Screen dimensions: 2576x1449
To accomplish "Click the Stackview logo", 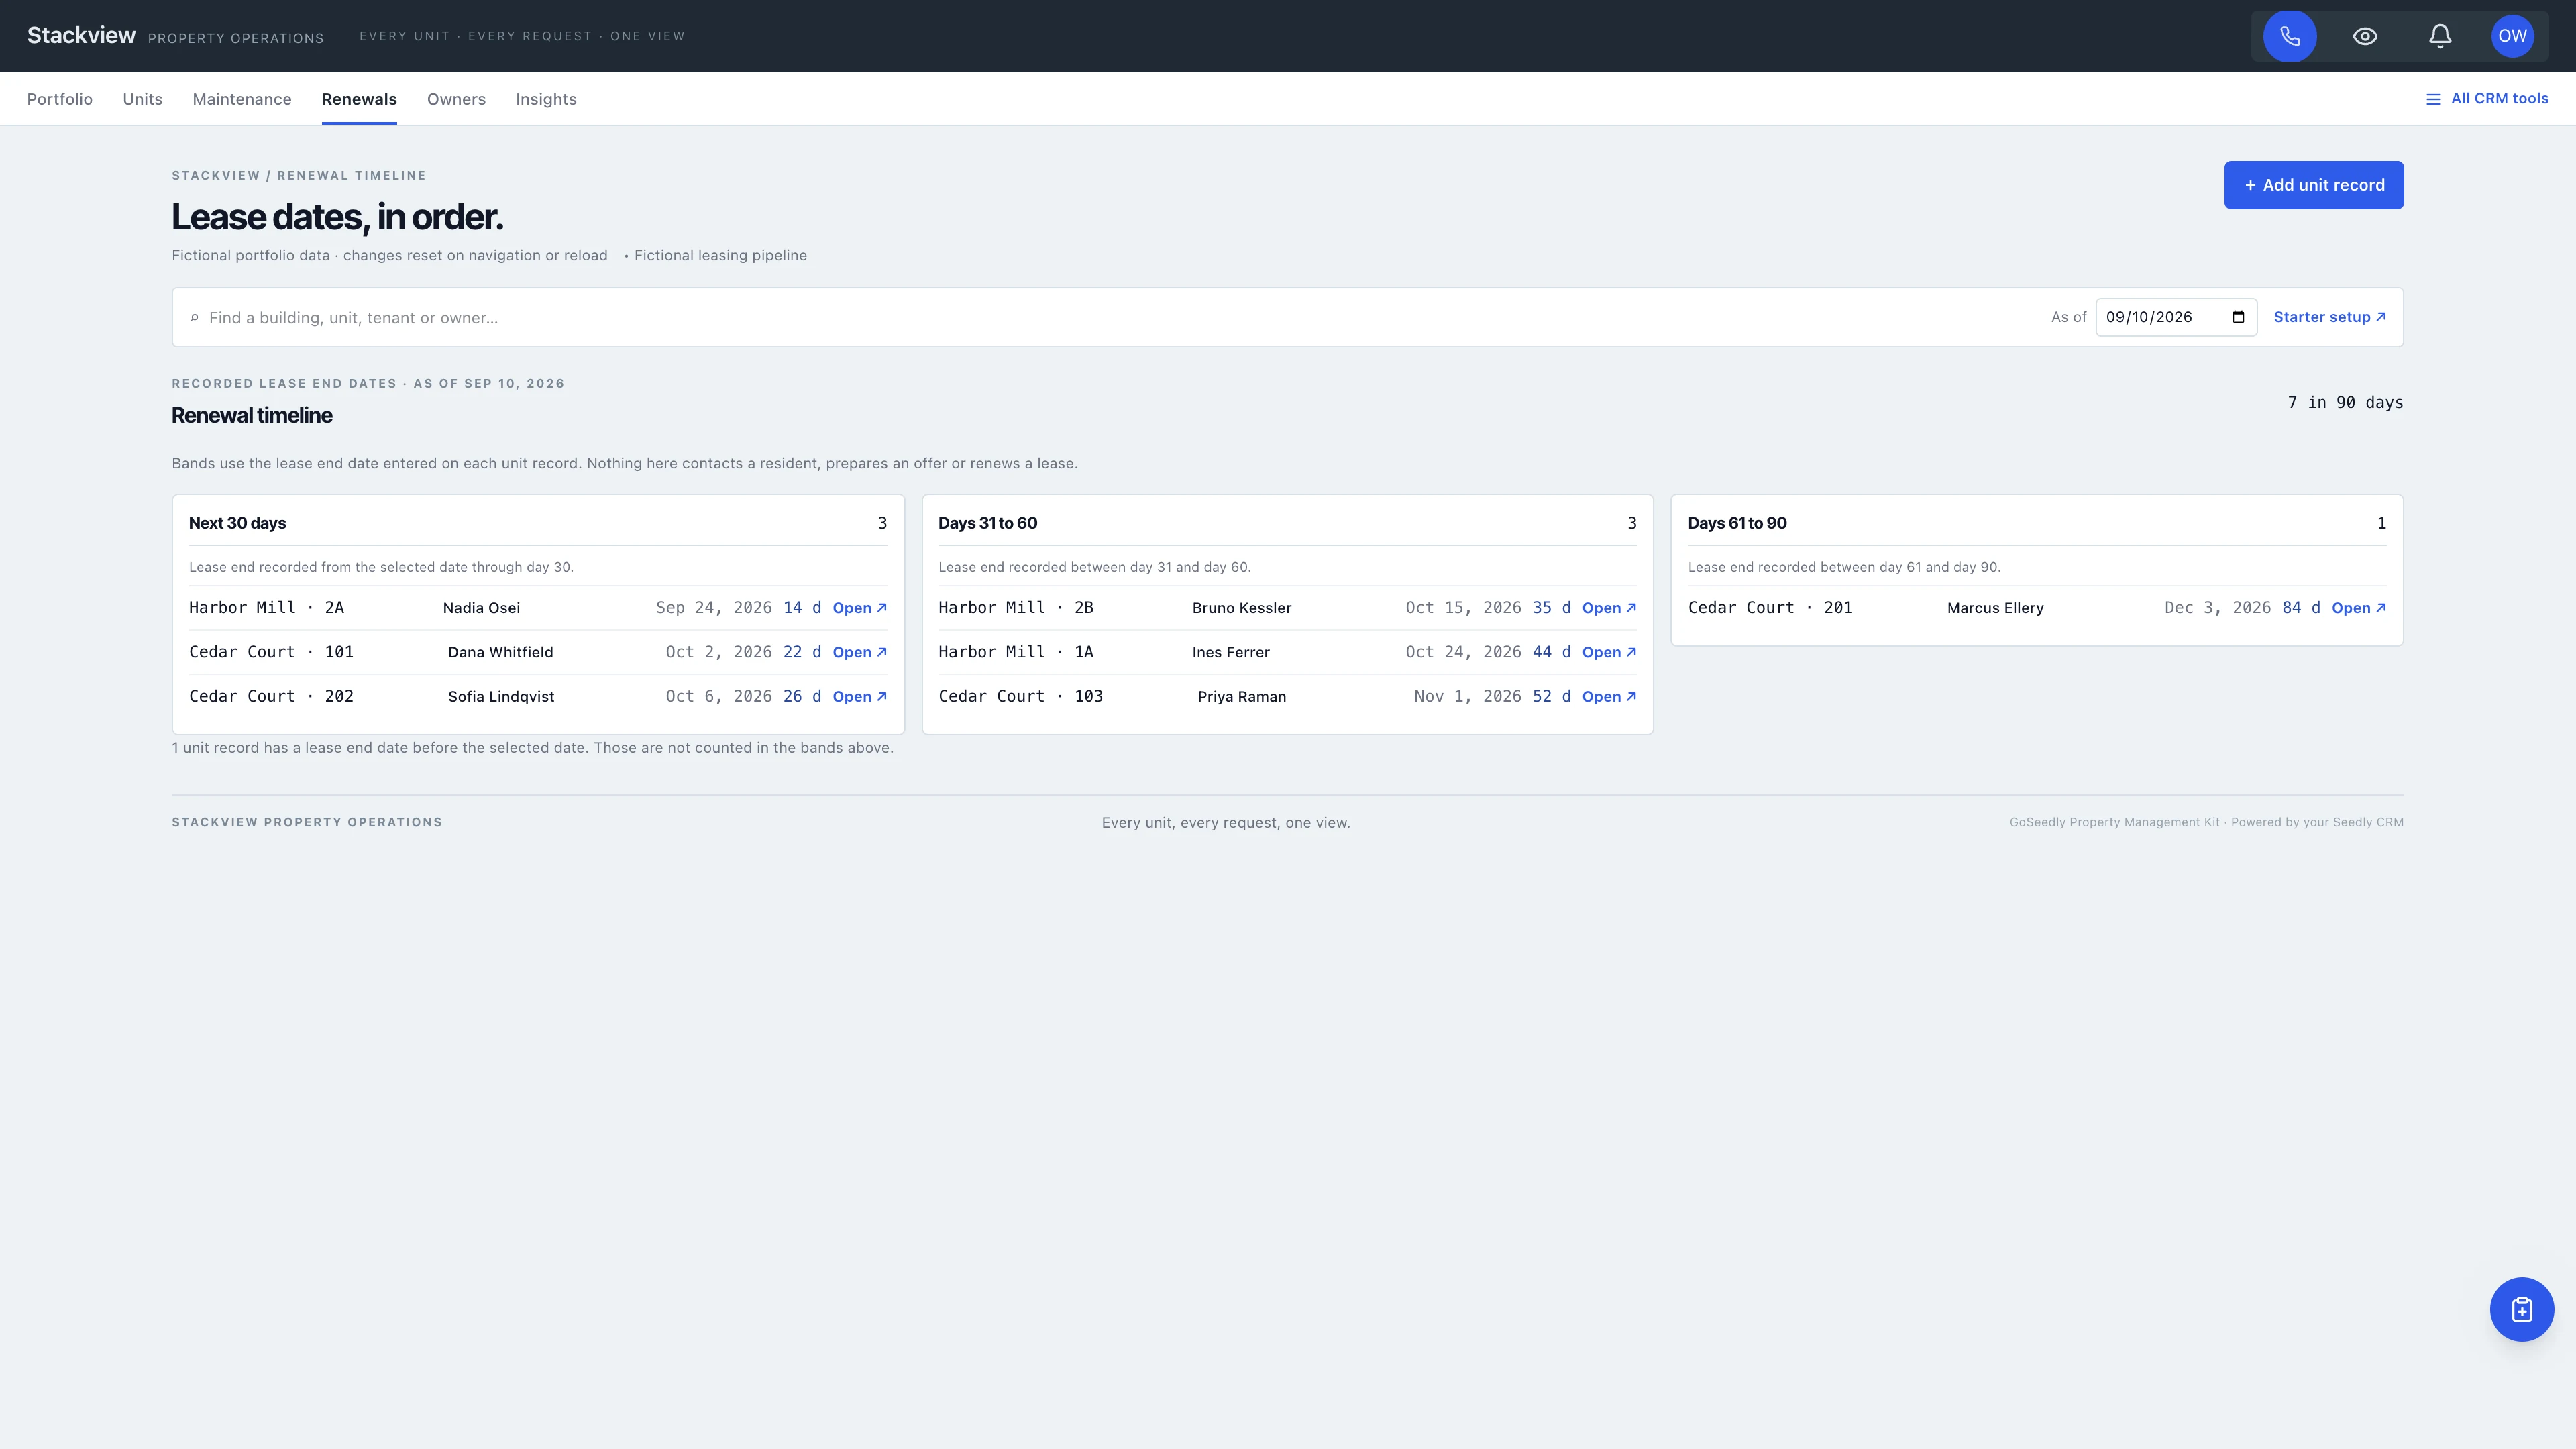I will point(81,35).
